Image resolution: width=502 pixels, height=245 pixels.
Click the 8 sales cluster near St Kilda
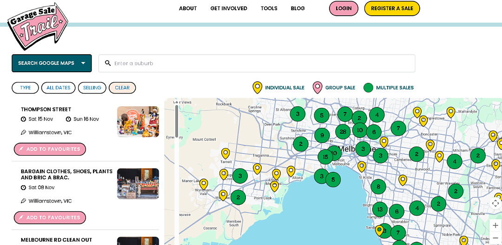coord(378,187)
